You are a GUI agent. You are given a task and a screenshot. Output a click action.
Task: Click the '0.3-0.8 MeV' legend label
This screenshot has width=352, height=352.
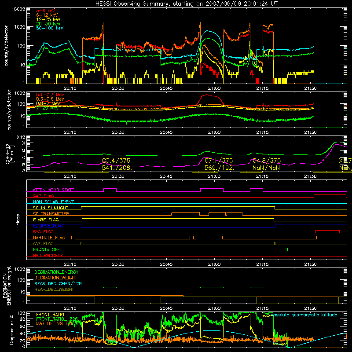coord(50,99)
